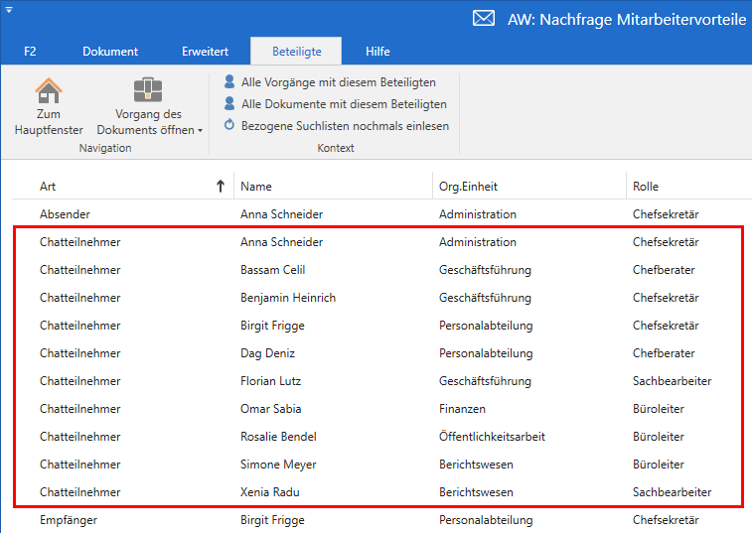
Task: Select the Beteiligte tab
Action: coord(295,52)
